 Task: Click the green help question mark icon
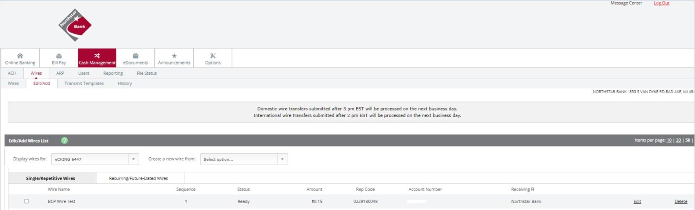pyautogui.click(x=64, y=140)
